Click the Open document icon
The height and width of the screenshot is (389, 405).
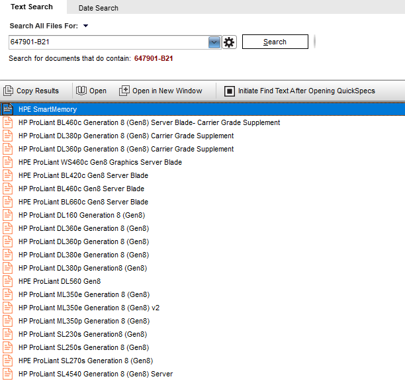click(81, 91)
